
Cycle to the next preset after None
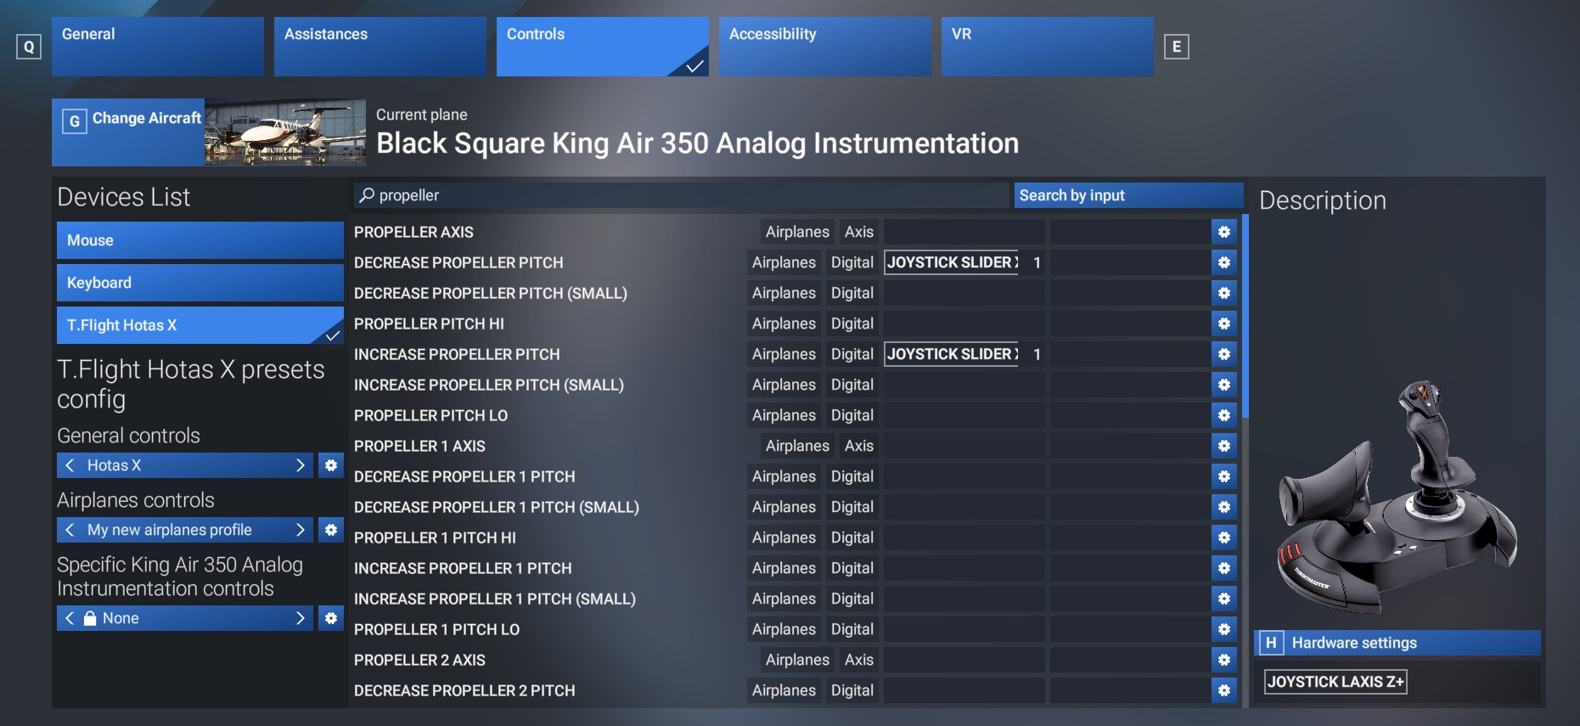[x=300, y=618]
